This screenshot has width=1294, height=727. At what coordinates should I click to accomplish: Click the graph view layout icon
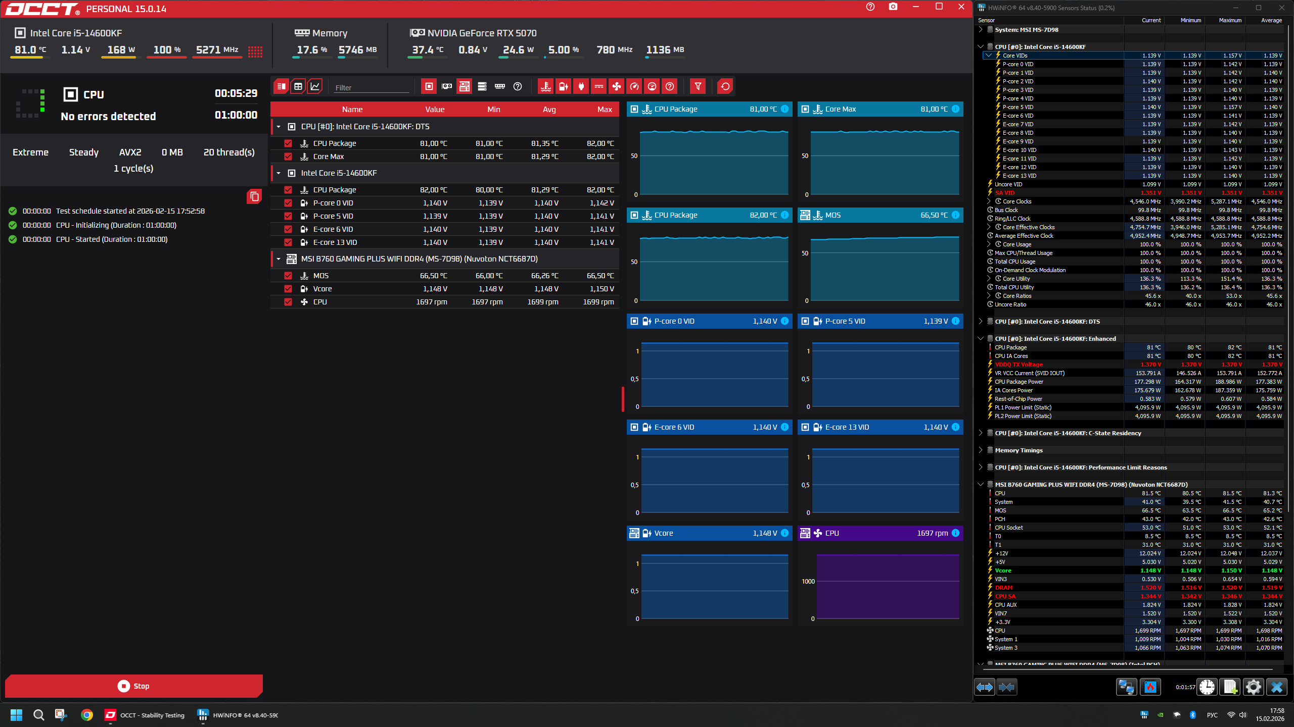coord(315,86)
